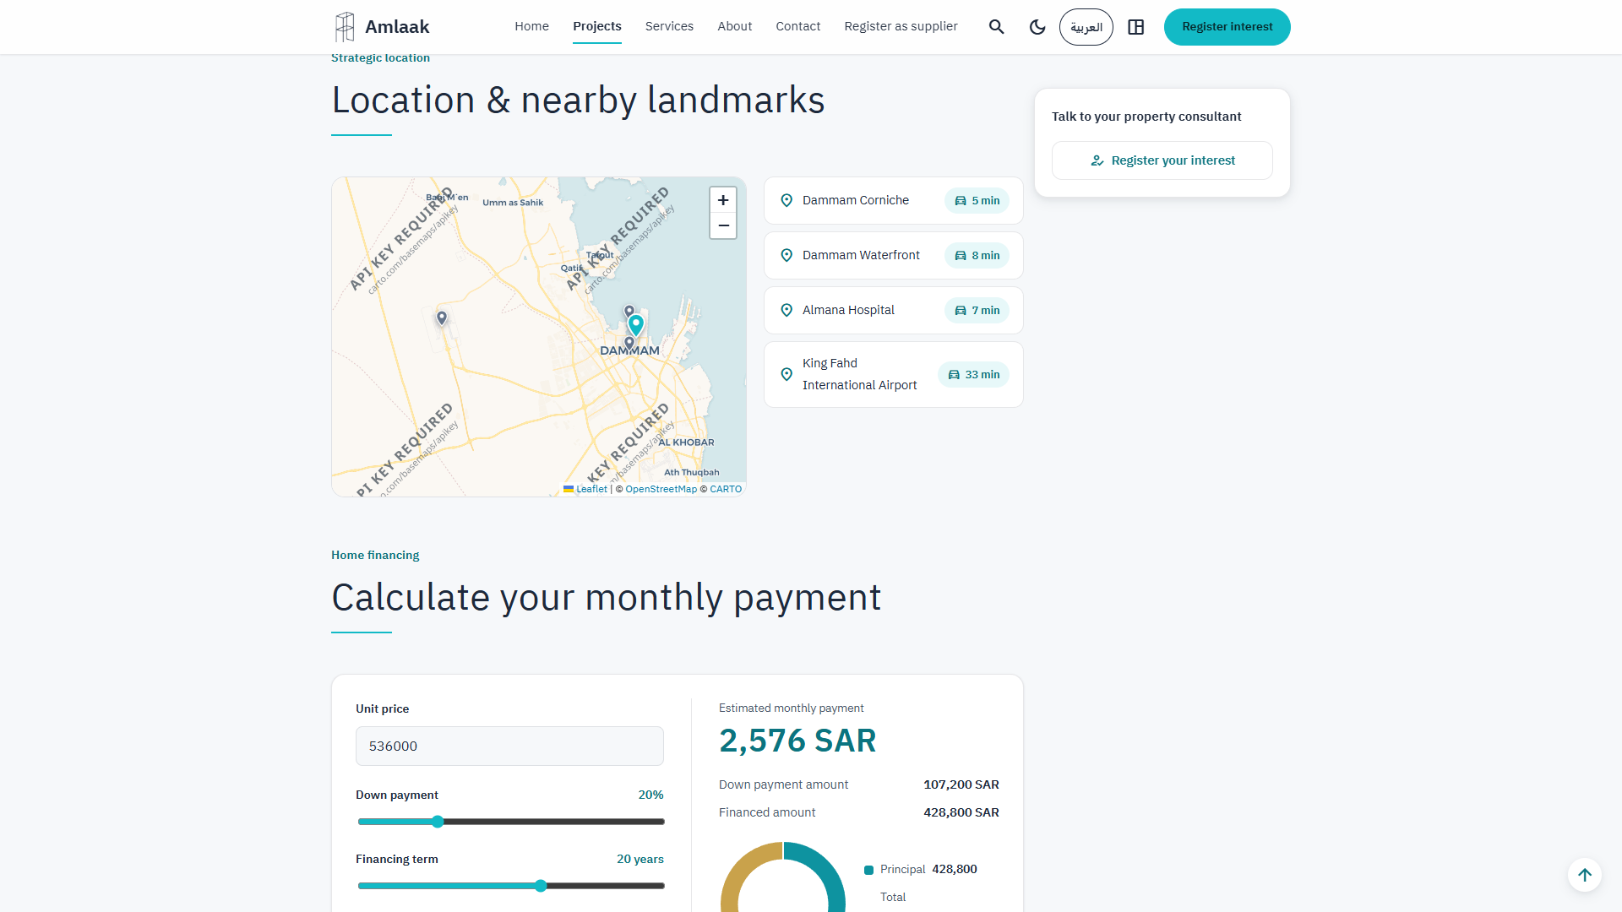Click the Amlaak building logo icon

coord(345,27)
